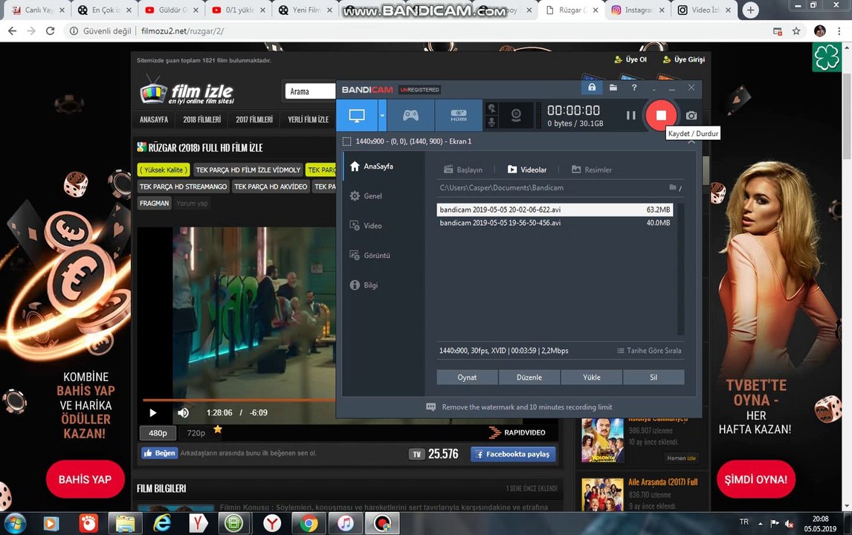Viewport: 852px width, 535px height.
Task: Open Internet Explorer from taskbar
Action: (x=162, y=524)
